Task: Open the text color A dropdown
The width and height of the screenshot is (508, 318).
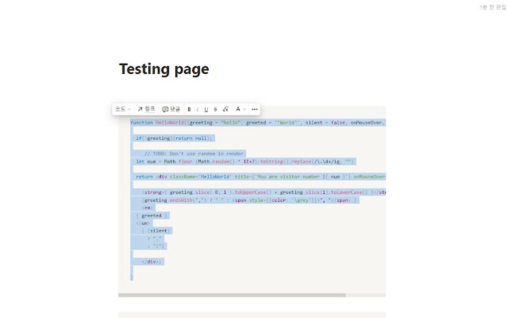Action: (241, 109)
